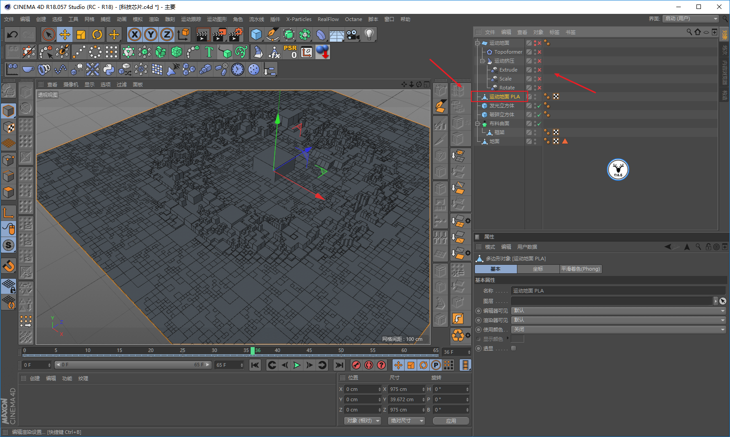Viewport: 730px width, 437px height.
Task: Select the Live Selection arrow tool
Action: (49, 34)
